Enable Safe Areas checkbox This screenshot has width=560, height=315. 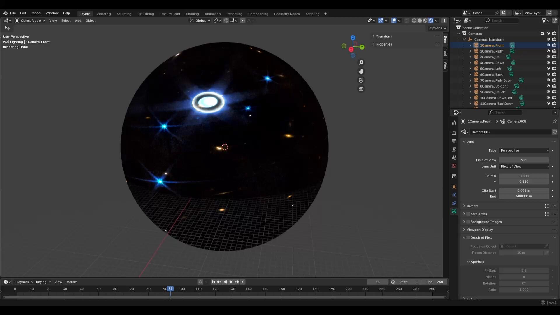[x=468, y=214]
